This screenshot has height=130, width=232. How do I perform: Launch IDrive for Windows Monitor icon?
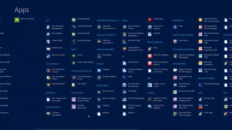coord(150,63)
